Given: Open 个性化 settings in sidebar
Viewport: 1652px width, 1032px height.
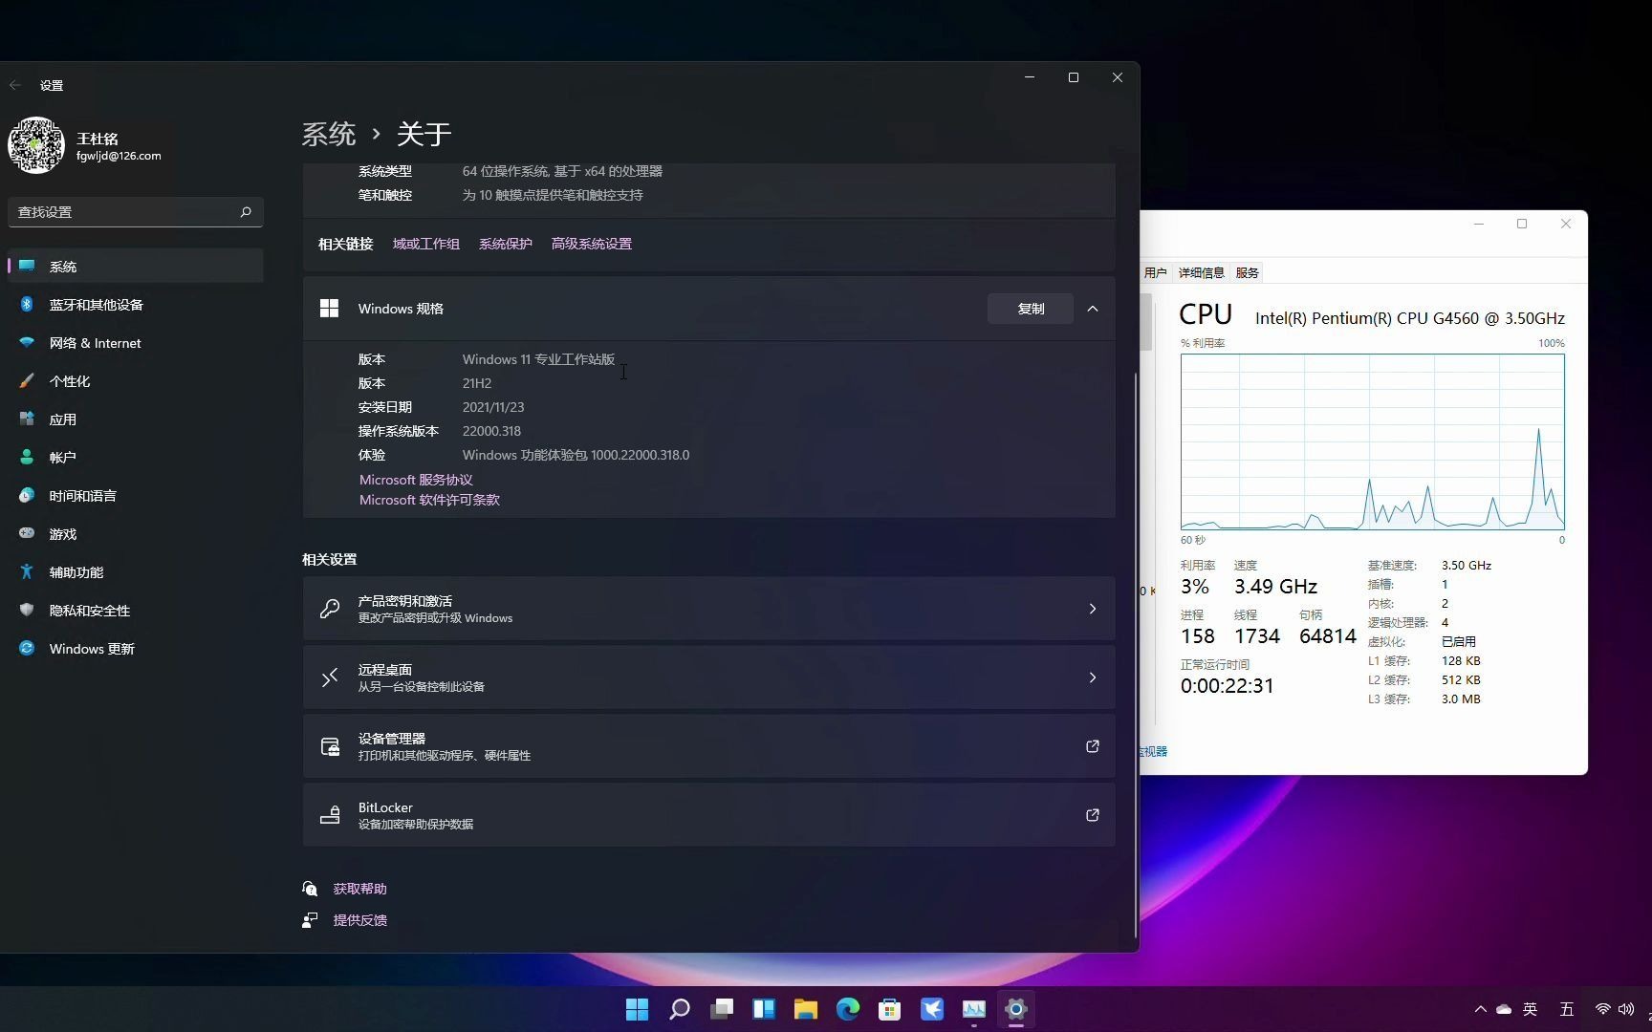Looking at the screenshot, I should pos(72,380).
